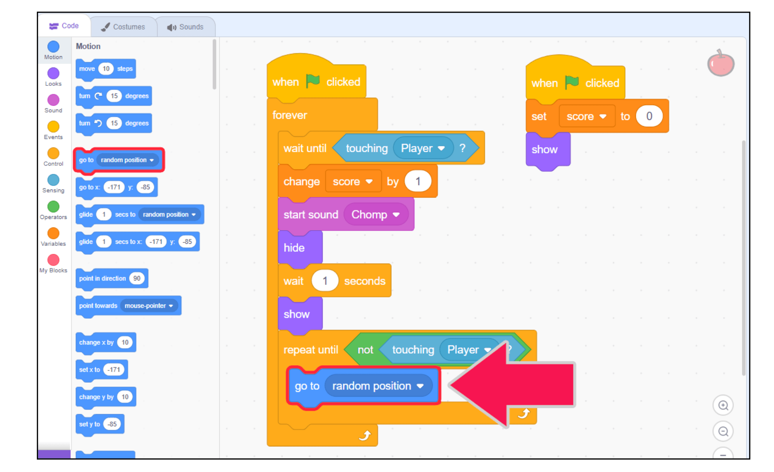The image size is (774, 472).
Task: Select the Sound category circle
Action: click(53, 100)
